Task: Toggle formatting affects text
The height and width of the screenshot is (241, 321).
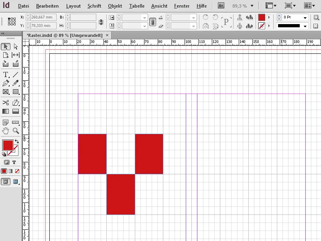Action: (x=15, y=162)
